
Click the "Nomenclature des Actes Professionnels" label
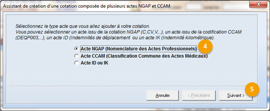click(151, 49)
